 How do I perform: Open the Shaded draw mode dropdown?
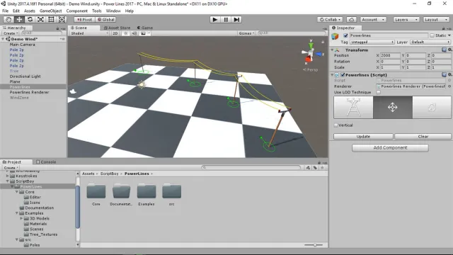pos(90,33)
